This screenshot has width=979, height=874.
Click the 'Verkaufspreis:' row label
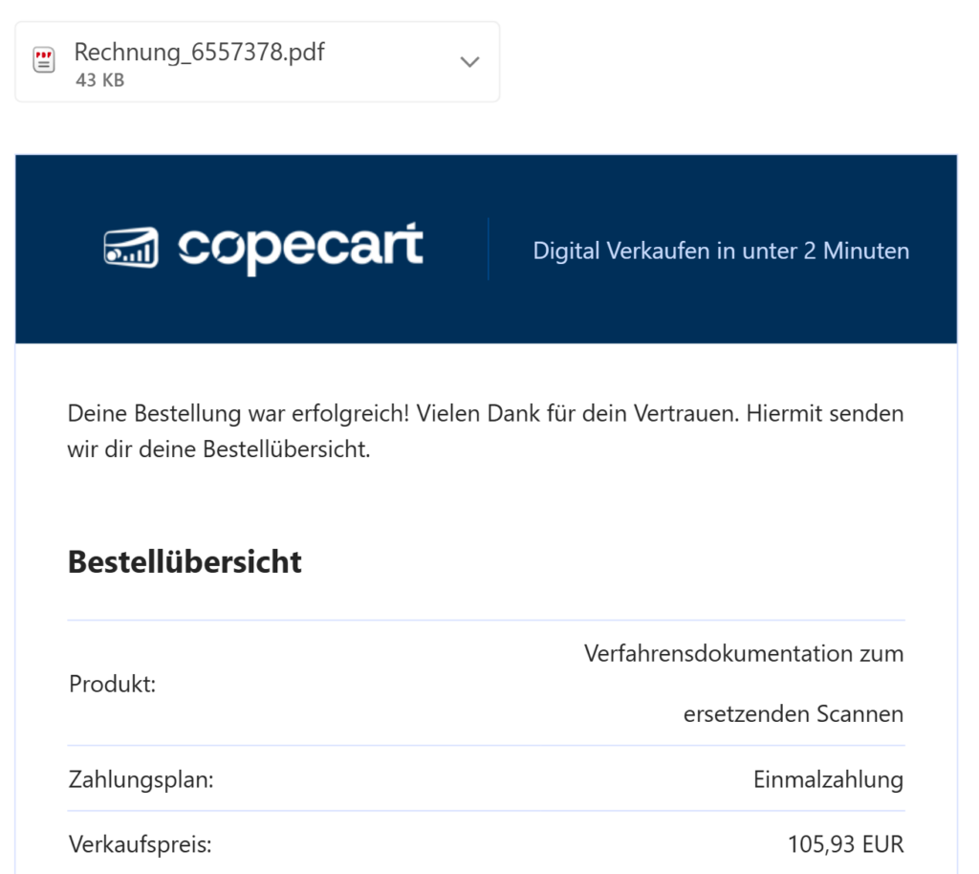click(140, 844)
